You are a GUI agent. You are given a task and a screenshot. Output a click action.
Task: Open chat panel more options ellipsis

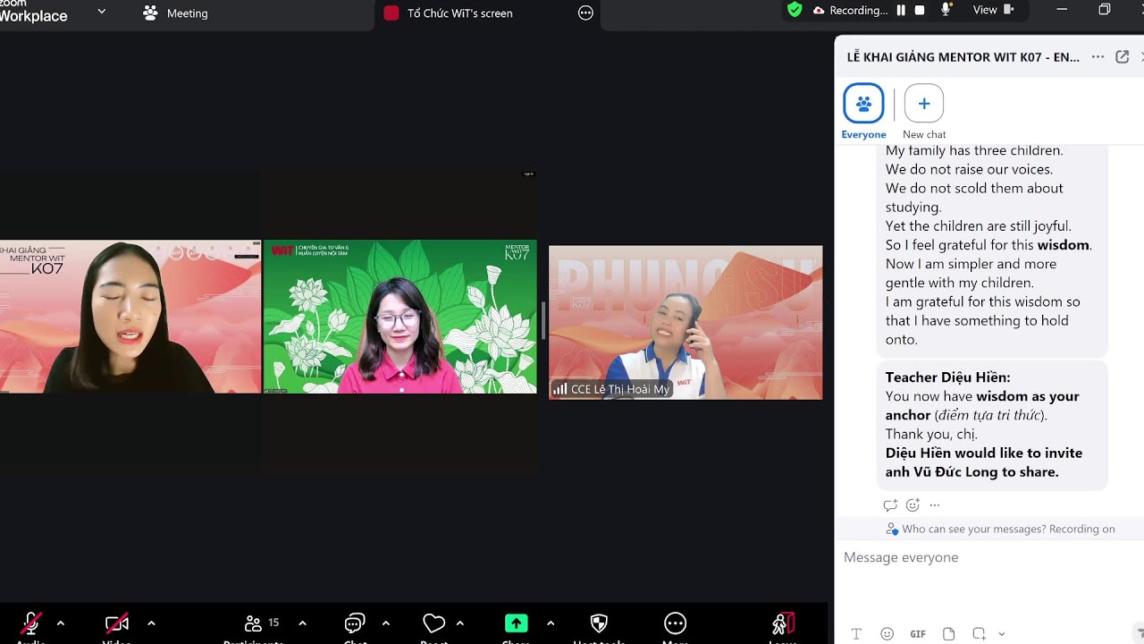[1098, 56]
